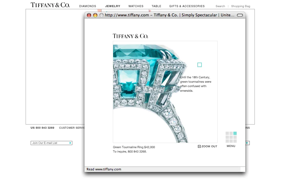Open the TABLE menu
Screen dimensions: 281x185
click(x=157, y=6)
